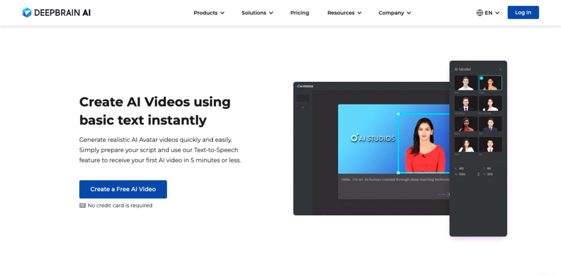Viewport: 561px width, 276px height.
Task: Click the top-left selection handle on avatar frame
Action: (398, 114)
